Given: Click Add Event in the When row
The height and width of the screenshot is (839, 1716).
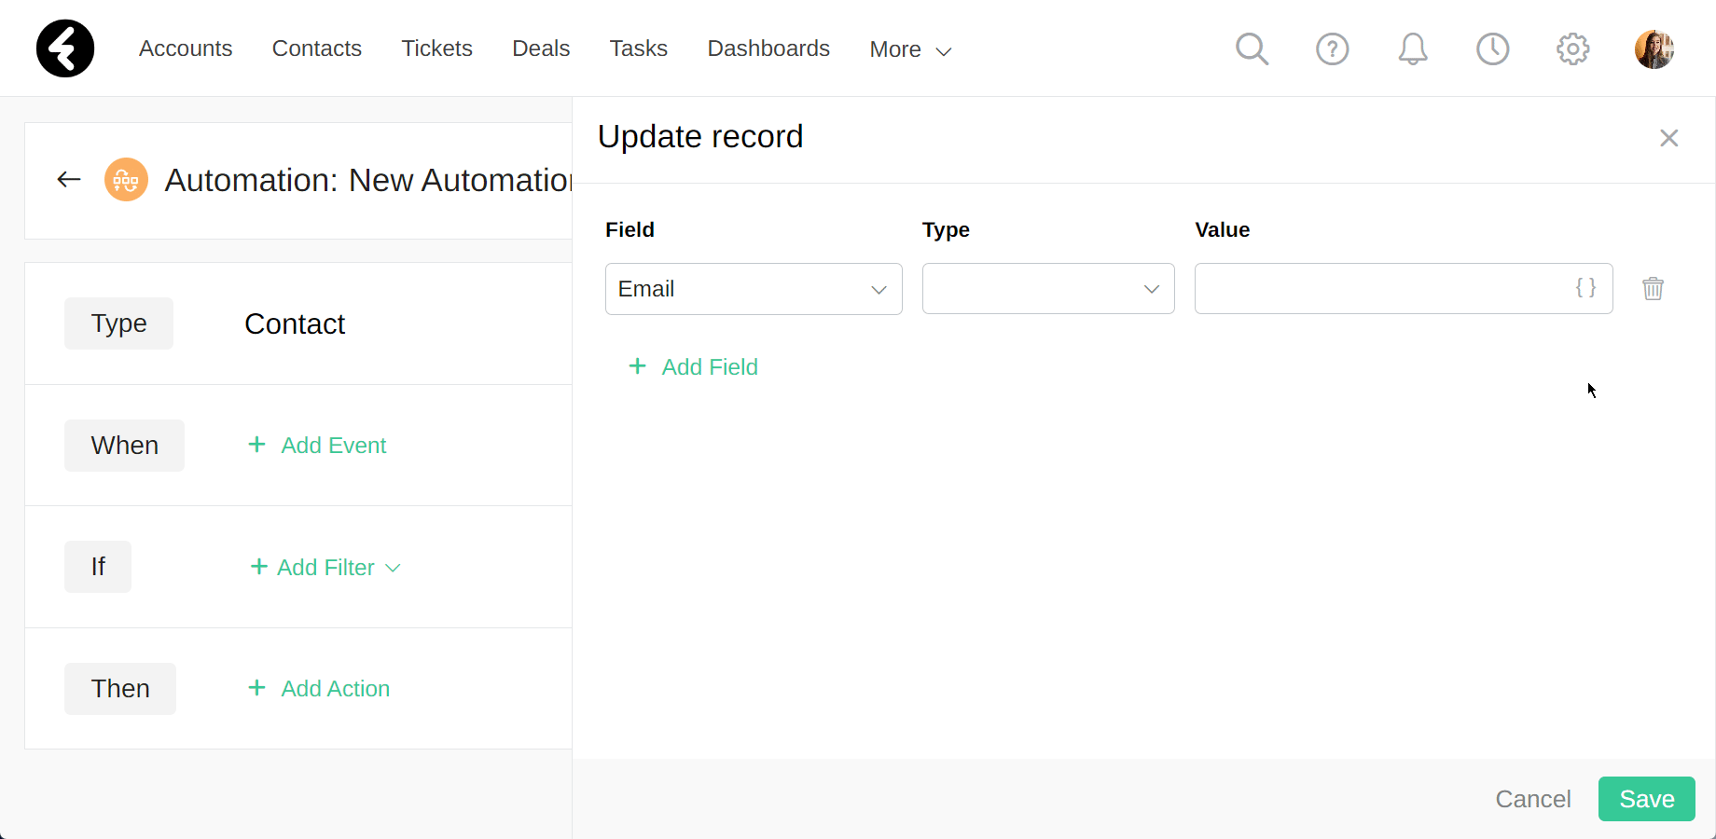Looking at the screenshot, I should click(317, 446).
